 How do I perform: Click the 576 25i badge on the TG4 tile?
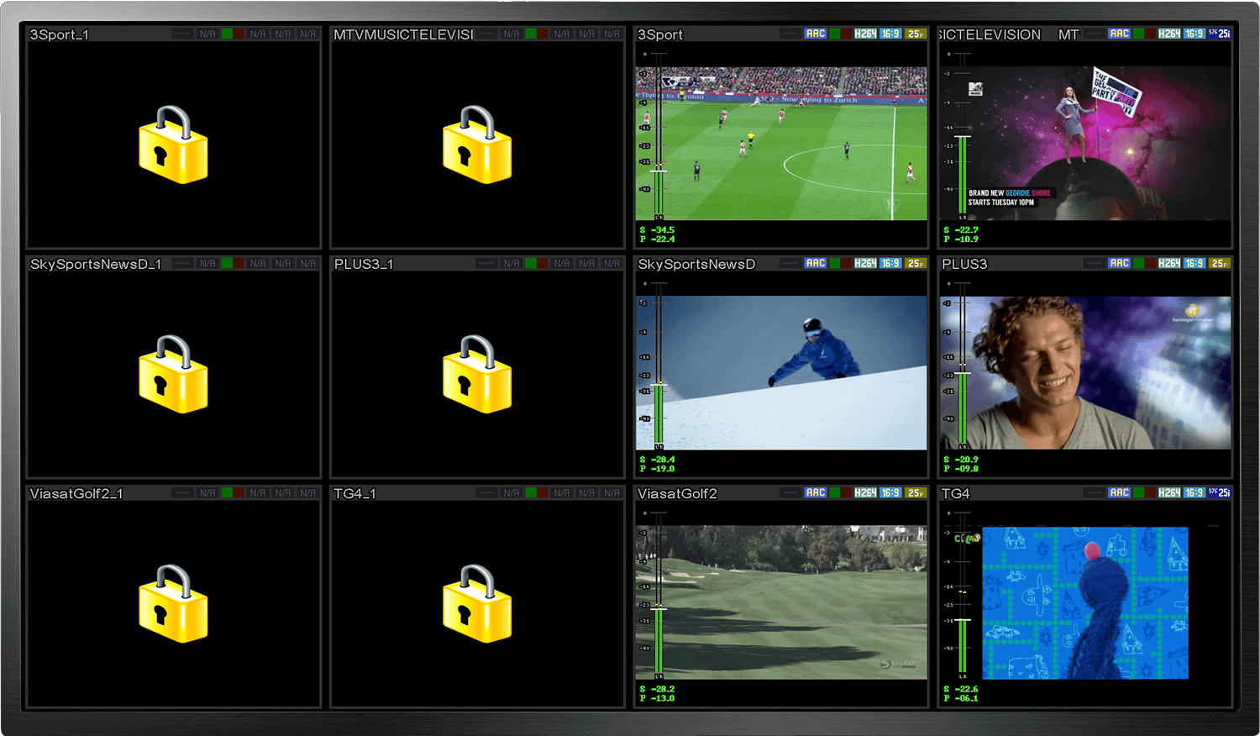click(1220, 492)
